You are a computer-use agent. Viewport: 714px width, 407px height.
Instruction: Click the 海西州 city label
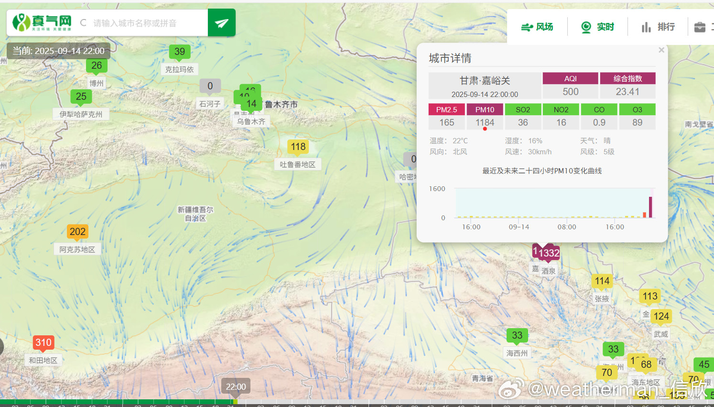[517, 353]
